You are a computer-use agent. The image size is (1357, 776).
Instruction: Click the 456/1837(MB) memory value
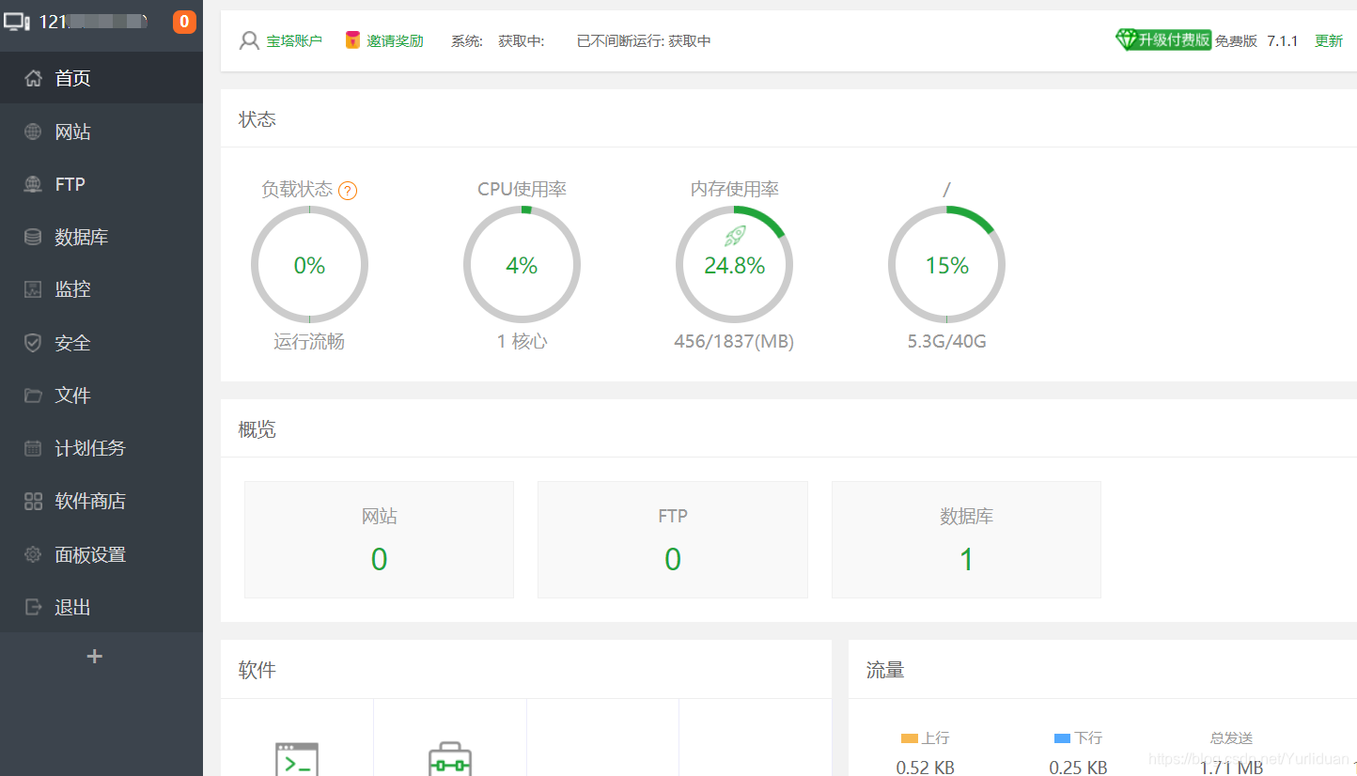734,341
